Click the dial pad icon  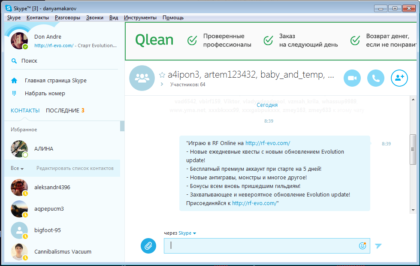14,93
